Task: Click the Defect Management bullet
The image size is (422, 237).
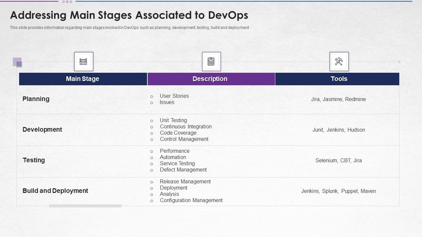Action: 183,170
